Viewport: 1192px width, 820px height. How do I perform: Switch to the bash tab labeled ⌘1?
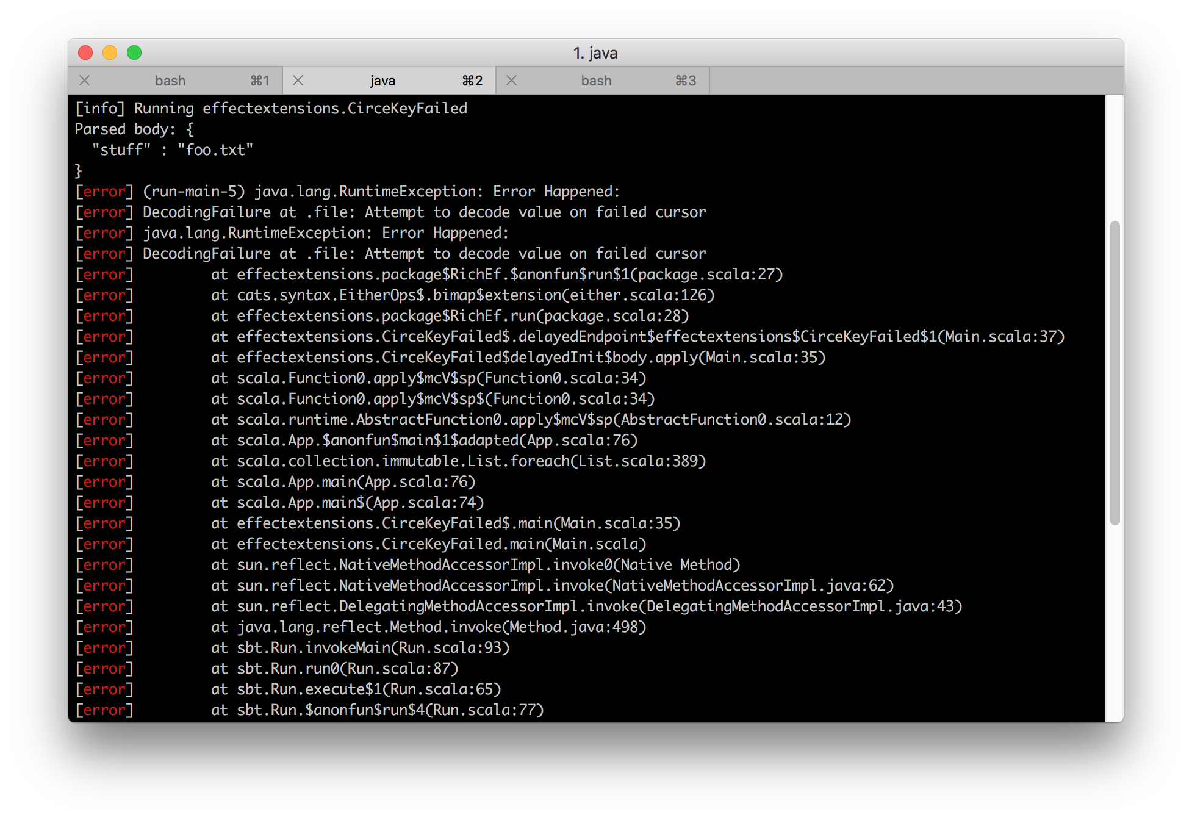point(170,81)
